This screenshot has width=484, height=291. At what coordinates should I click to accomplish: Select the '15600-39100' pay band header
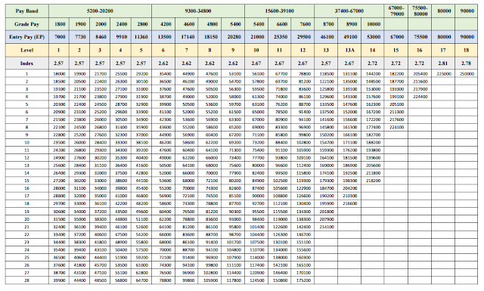click(279, 11)
